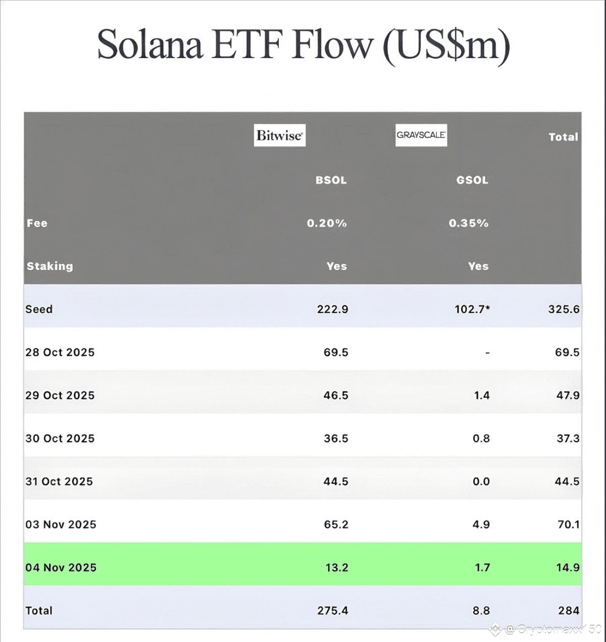The width and height of the screenshot is (606, 642).
Task: Select the Seed row label
Action: click(x=39, y=309)
